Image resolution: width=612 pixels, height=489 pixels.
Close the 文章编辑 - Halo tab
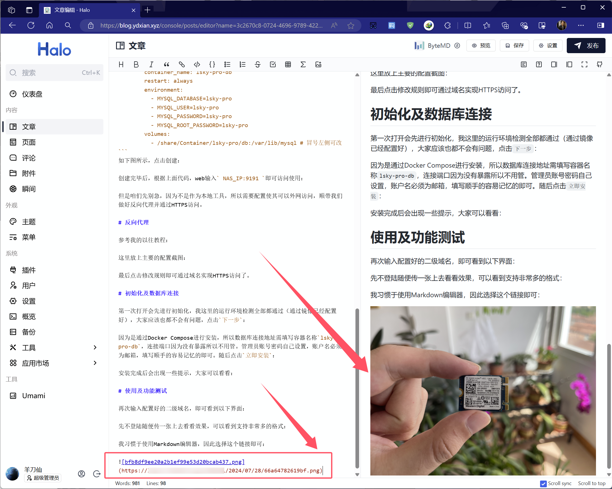133,10
